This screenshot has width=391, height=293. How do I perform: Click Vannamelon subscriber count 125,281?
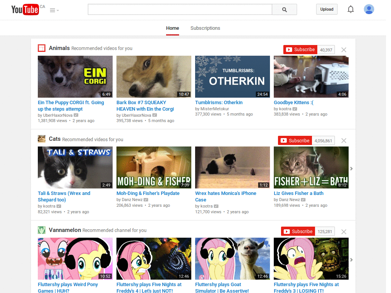click(325, 232)
